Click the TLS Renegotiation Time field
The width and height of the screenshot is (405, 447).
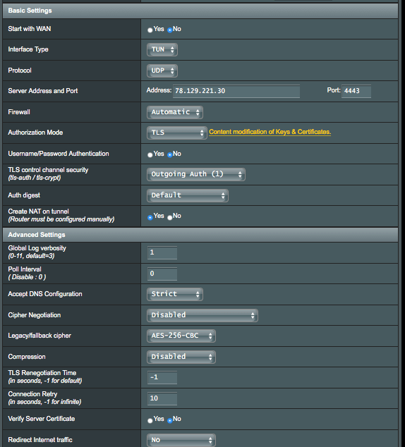[162, 377]
